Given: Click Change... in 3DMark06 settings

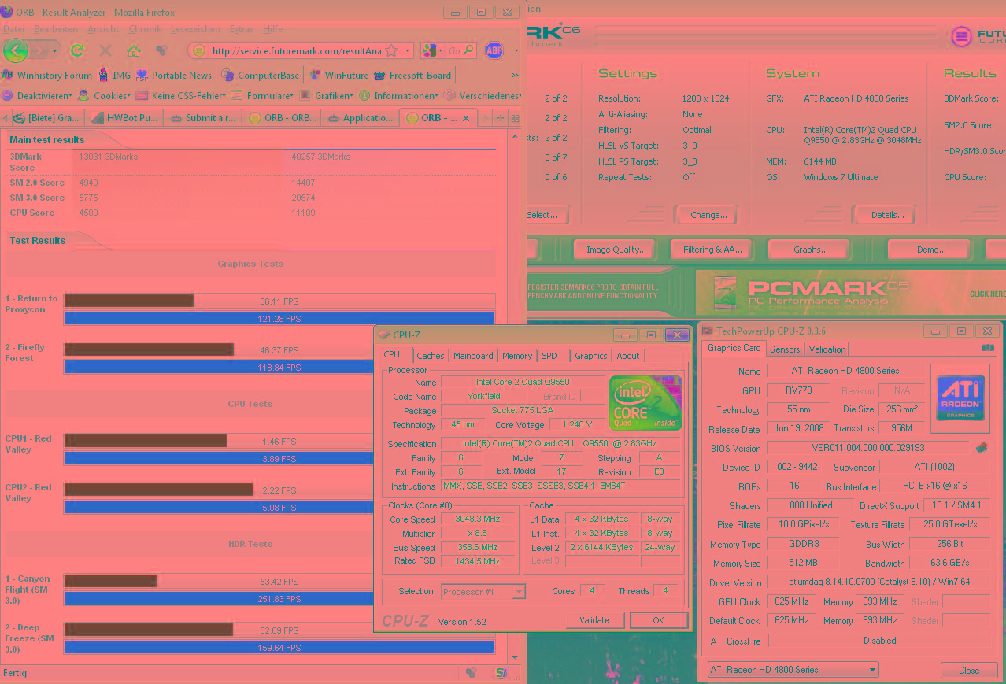Looking at the screenshot, I should tap(708, 215).
